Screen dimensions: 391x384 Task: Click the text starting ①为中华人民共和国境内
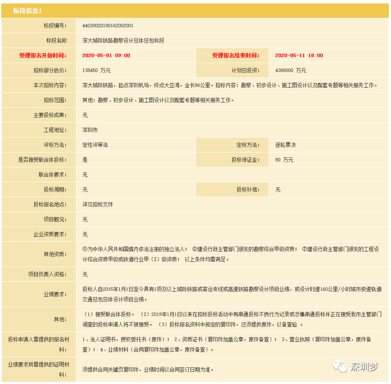click(231, 254)
